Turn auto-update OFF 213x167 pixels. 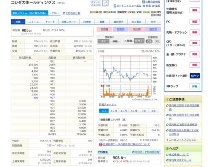point(156,41)
